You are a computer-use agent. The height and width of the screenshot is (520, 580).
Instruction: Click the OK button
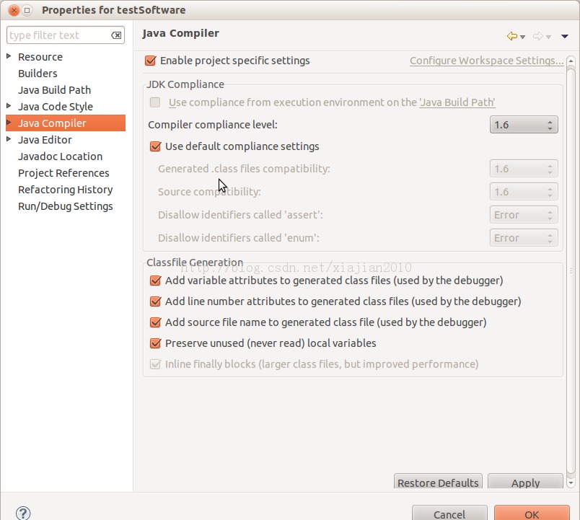click(x=532, y=514)
